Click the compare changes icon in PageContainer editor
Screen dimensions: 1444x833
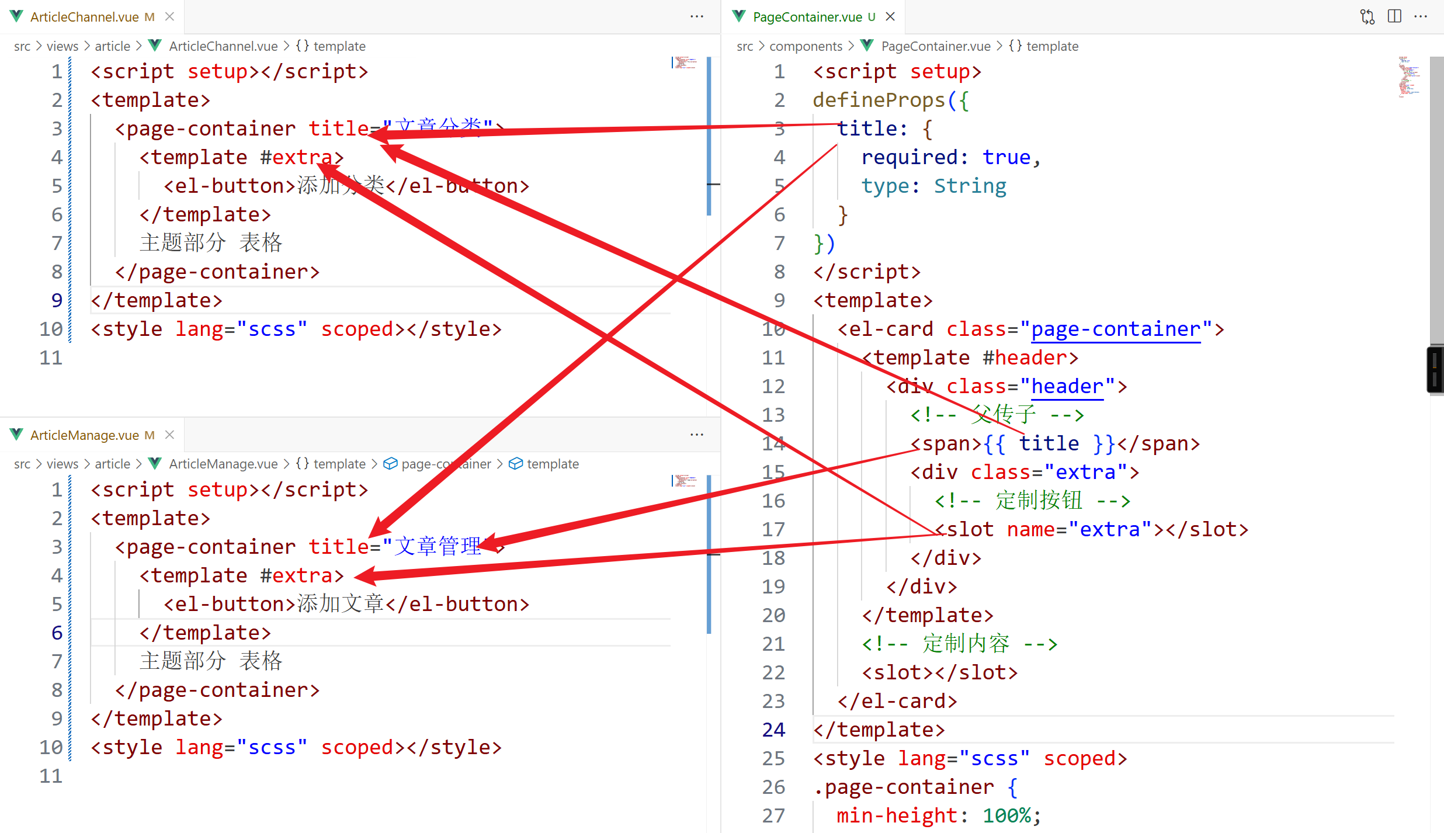pos(1367,16)
